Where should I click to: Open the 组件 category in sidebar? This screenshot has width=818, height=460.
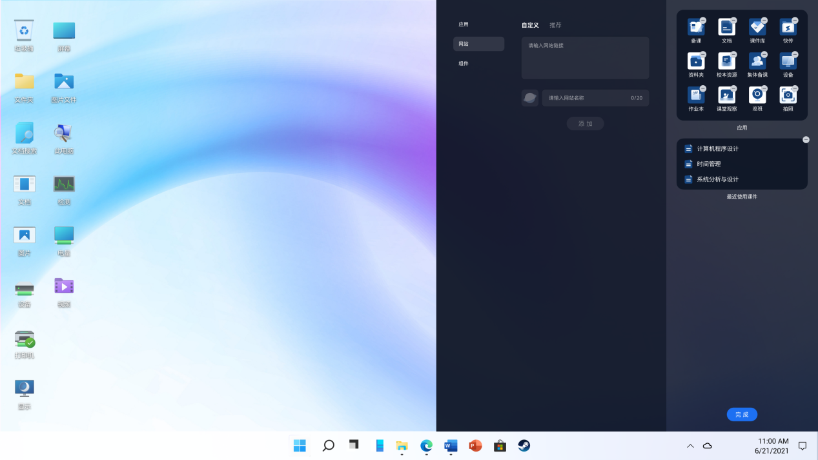(464, 64)
